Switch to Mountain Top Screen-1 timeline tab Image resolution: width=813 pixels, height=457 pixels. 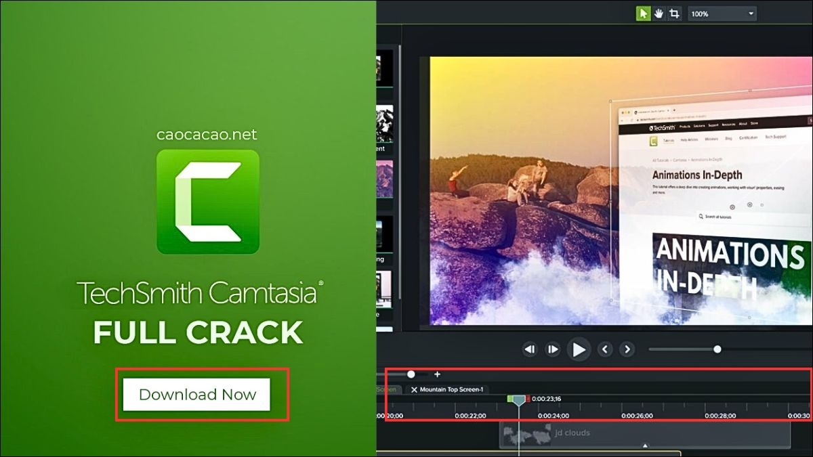point(447,389)
